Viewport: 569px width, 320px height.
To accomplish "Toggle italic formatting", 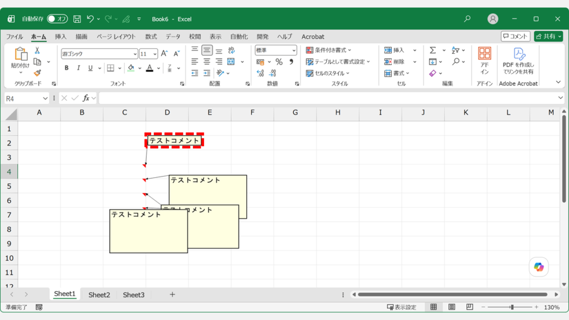I will [78, 68].
